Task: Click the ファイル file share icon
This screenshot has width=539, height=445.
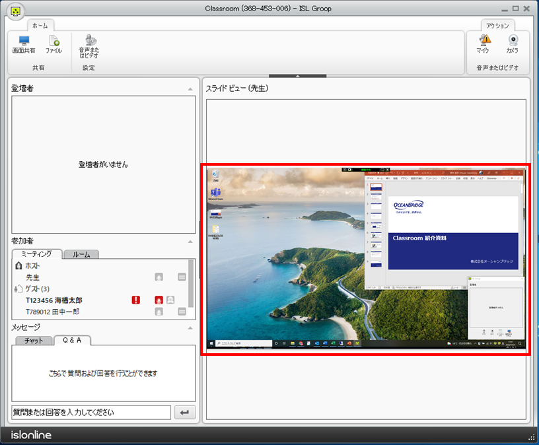Action: pyautogui.click(x=54, y=44)
